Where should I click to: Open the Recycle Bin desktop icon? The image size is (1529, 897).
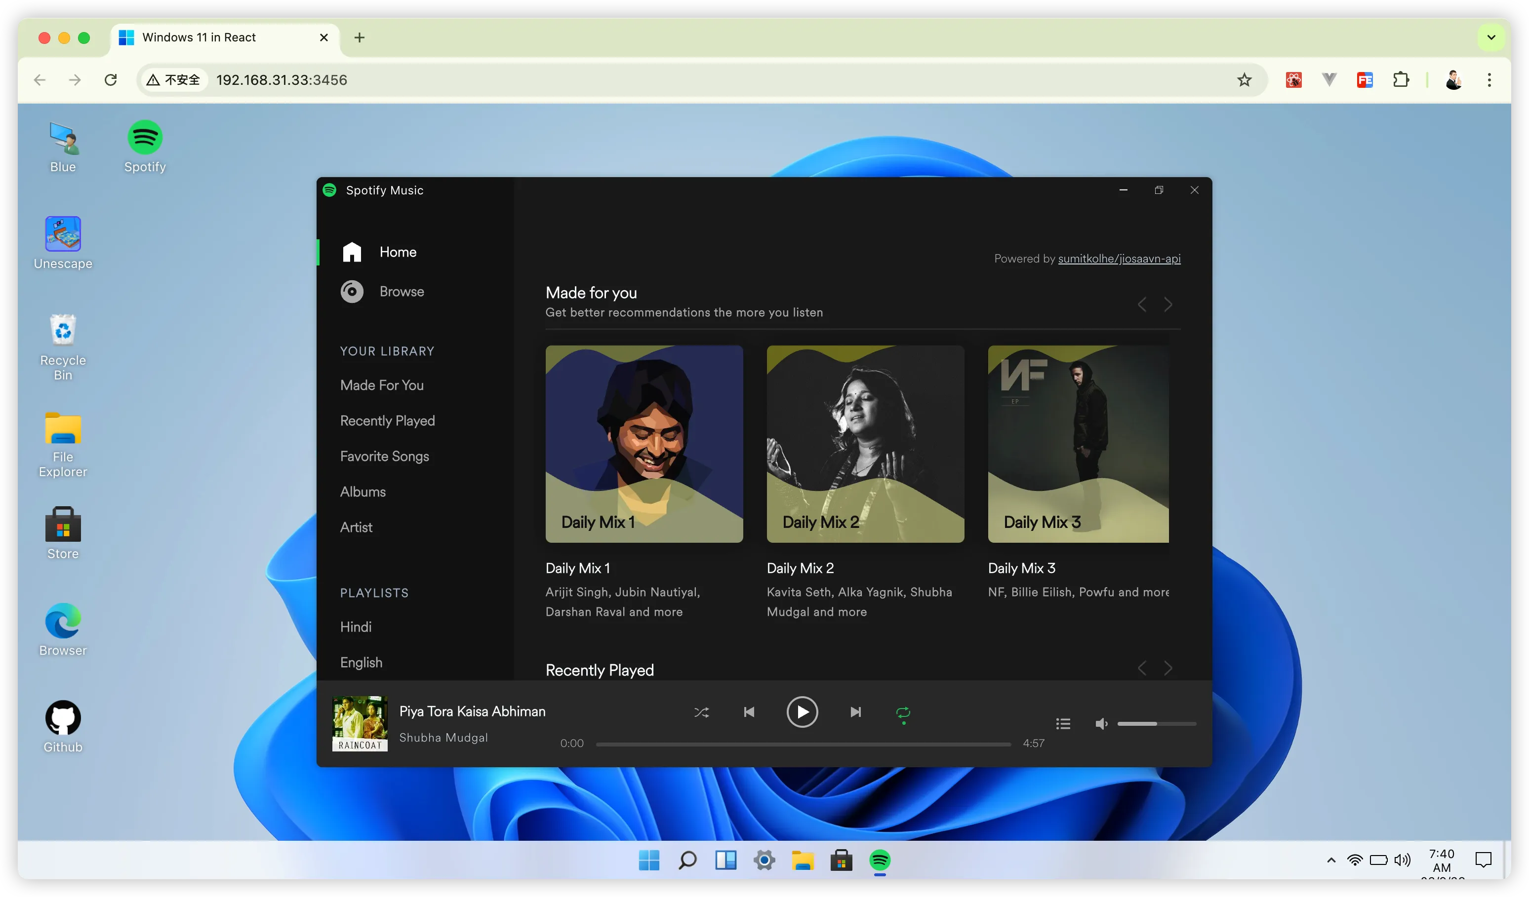click(63, 347)
